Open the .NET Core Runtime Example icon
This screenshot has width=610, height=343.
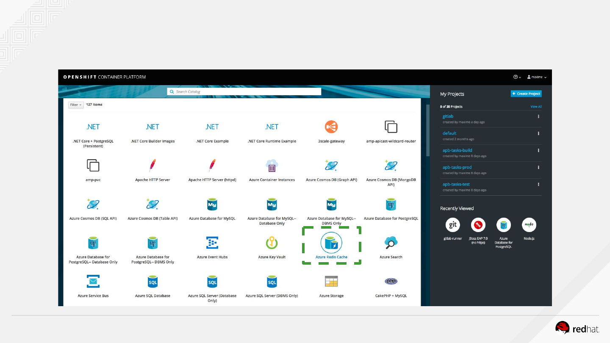pyautogui.click(x=272, y=127)
